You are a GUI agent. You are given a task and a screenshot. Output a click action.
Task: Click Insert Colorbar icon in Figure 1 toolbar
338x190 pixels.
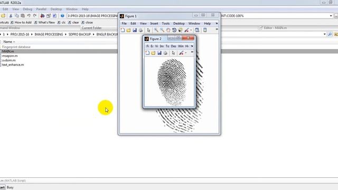tap(205, 30)
